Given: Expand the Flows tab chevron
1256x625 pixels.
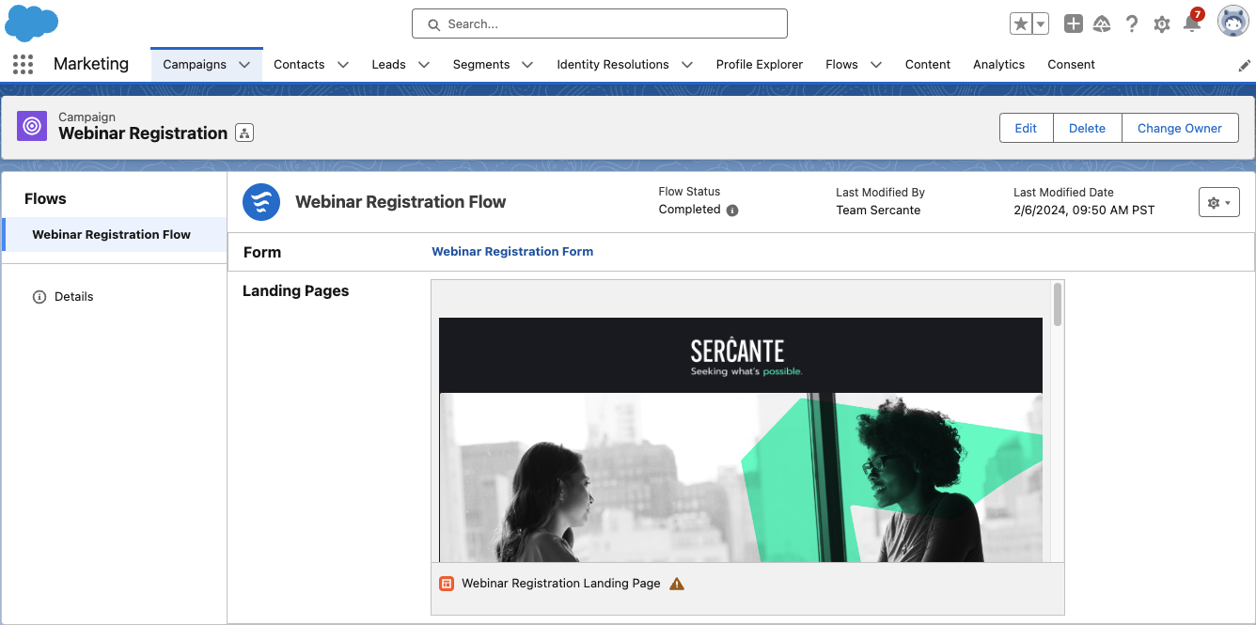Looking at the screenshot, I should [x=876, y=65].
